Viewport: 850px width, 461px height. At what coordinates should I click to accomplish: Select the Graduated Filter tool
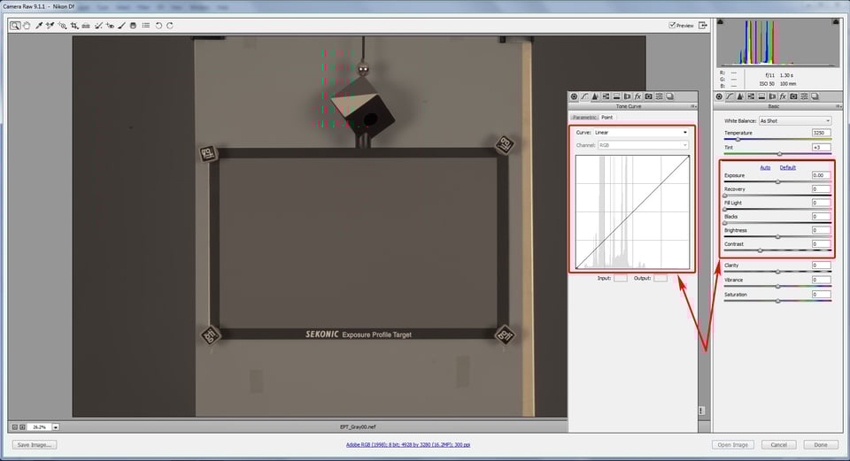pos(134,26)
